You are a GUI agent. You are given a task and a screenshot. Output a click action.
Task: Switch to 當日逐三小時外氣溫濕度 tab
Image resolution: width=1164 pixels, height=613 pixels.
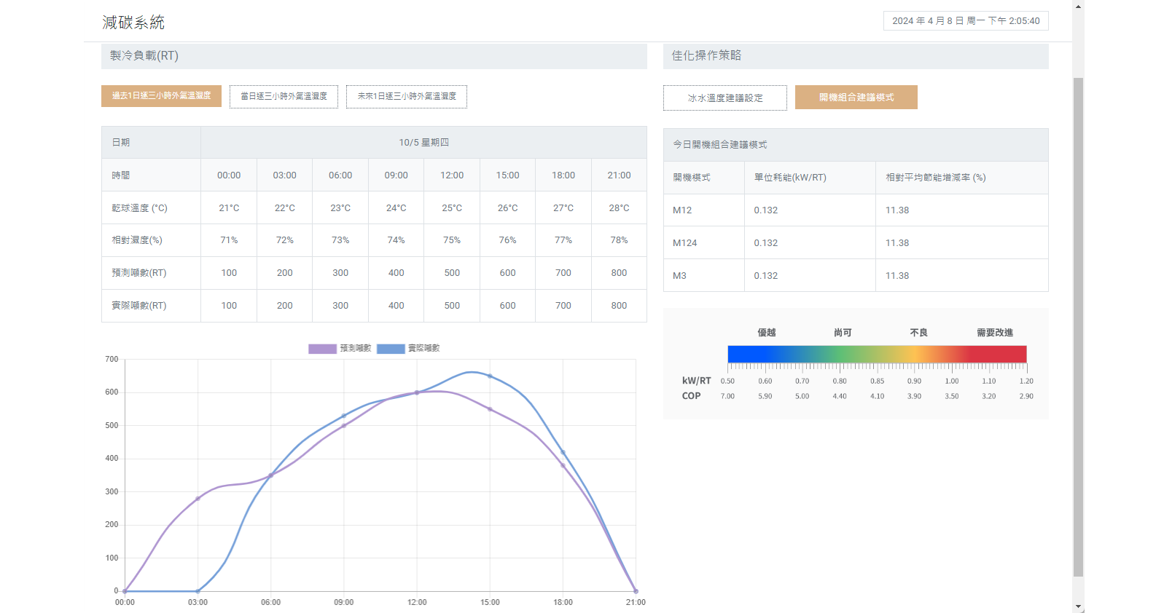(284, 97)
